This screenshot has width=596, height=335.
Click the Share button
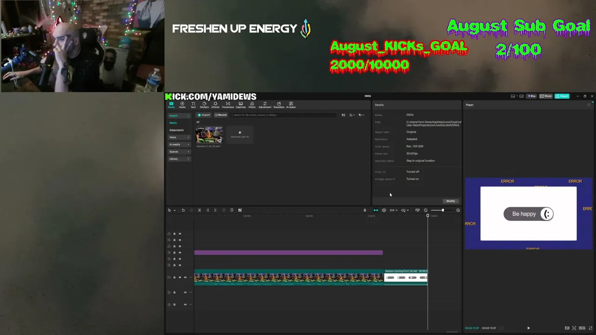pyautogui.click(x=546, y=96)
